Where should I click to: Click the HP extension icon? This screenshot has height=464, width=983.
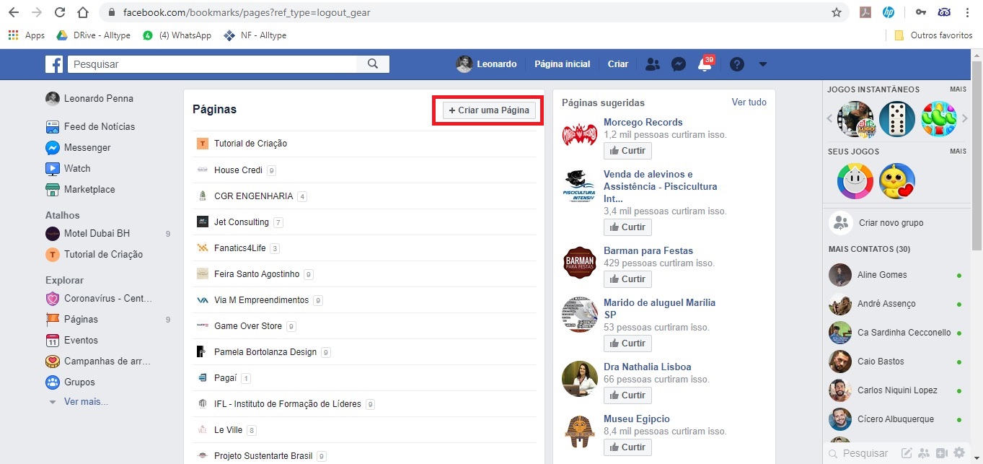(889, 12)
